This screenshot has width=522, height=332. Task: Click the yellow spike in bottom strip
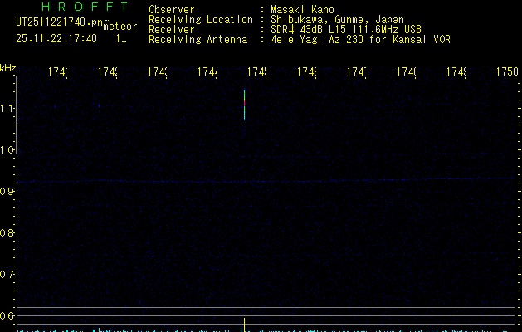coord(244,323)
